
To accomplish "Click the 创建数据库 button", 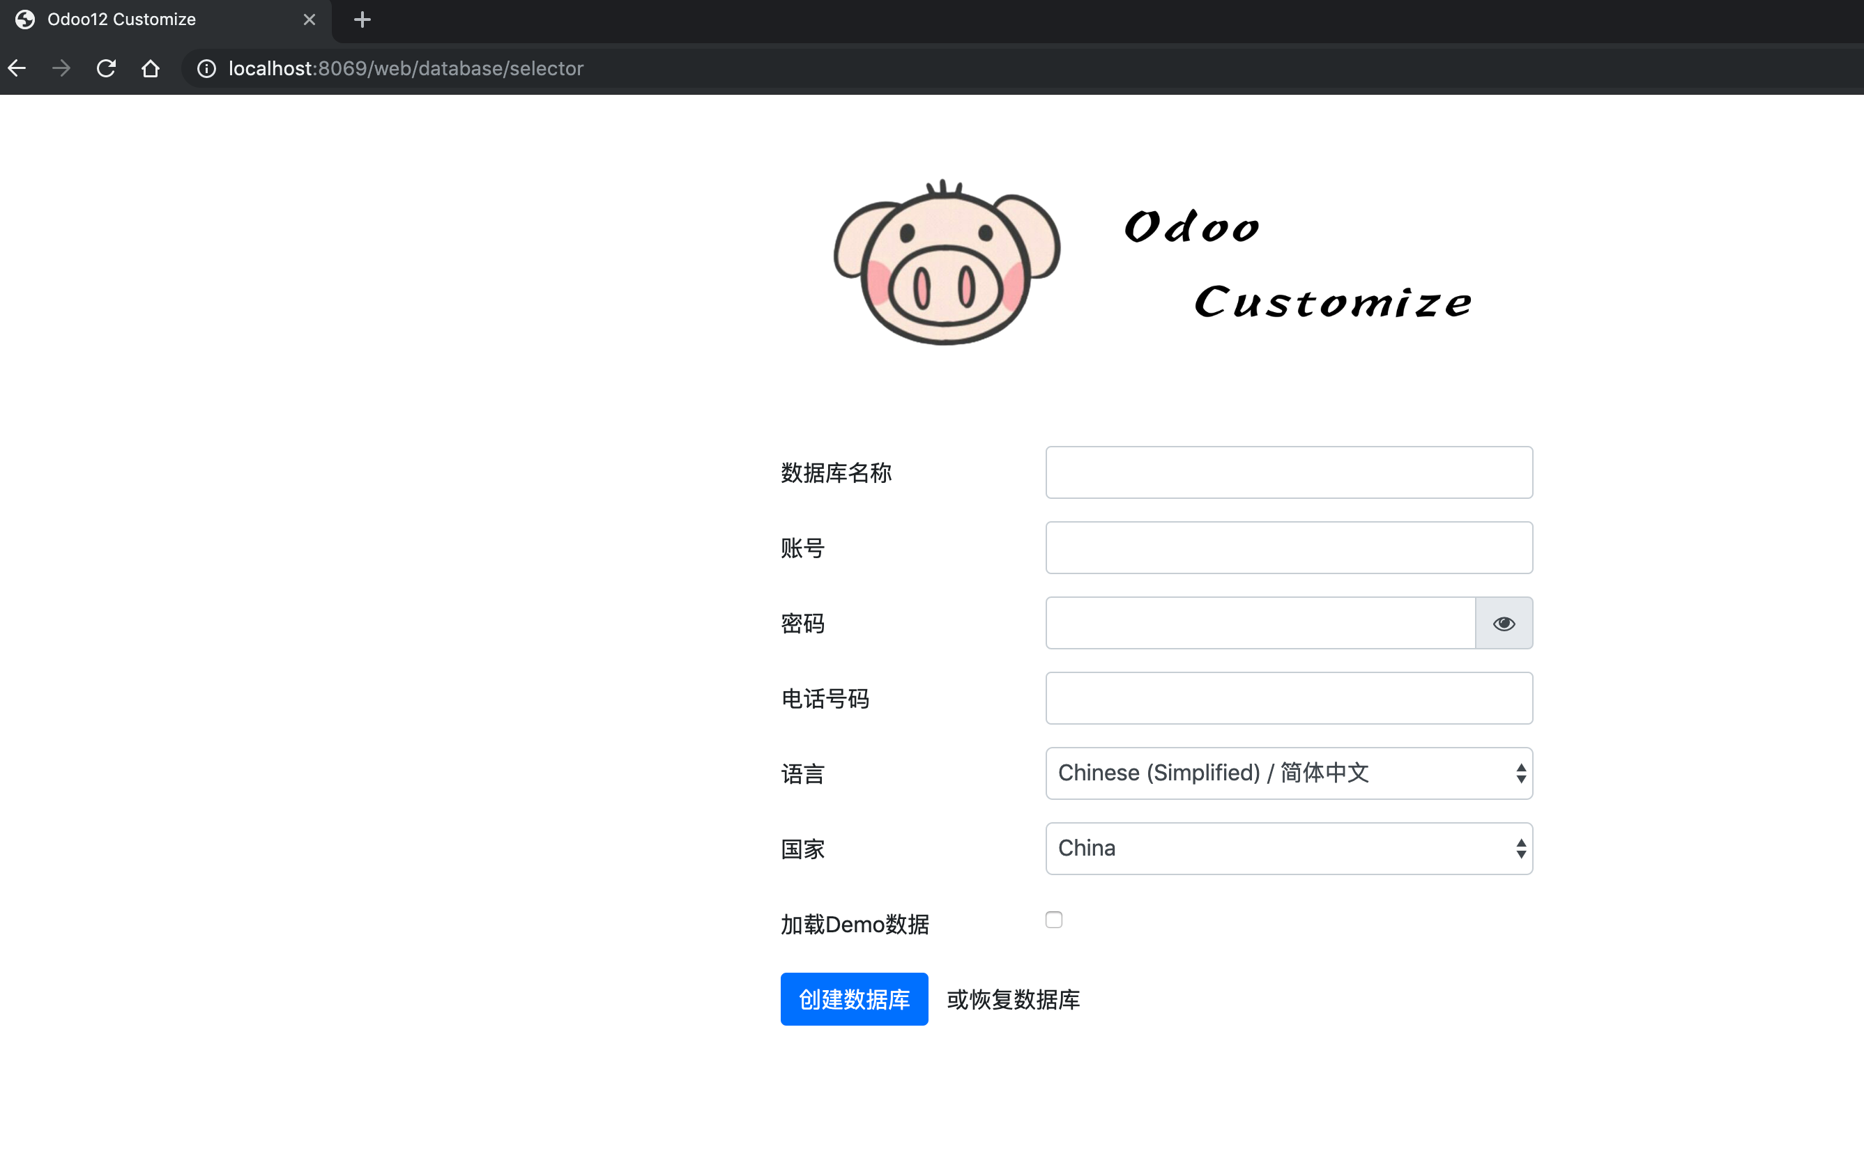I will (854, 999).
